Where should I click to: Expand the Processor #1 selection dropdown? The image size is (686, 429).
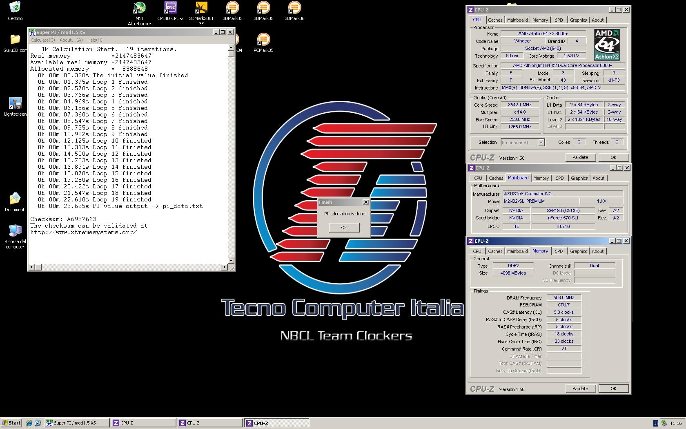541,143
